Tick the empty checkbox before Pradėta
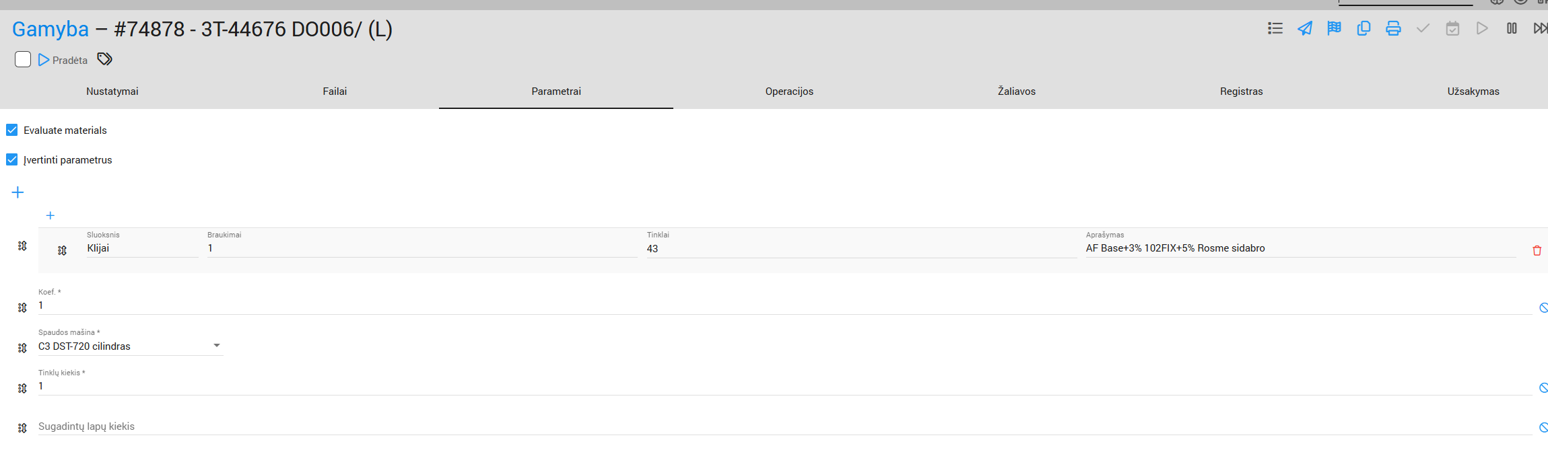 [x=23, y=59]
